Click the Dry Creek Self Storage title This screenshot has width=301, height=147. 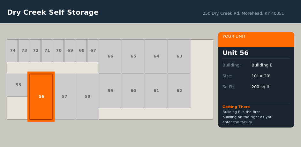53,12
